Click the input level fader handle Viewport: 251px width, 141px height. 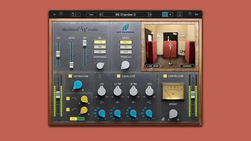pyautogui.click(x=58, y=95)
